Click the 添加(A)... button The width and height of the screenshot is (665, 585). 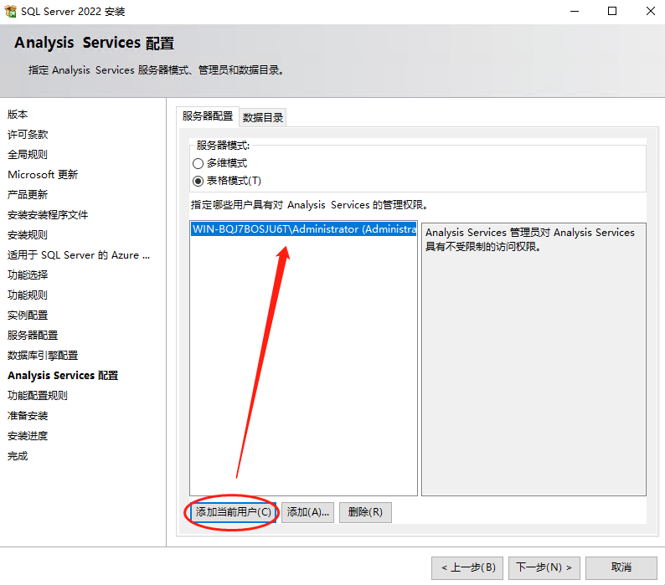[x=308, y=512]
